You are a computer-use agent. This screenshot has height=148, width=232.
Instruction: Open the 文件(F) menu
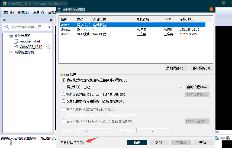(9, 12)
